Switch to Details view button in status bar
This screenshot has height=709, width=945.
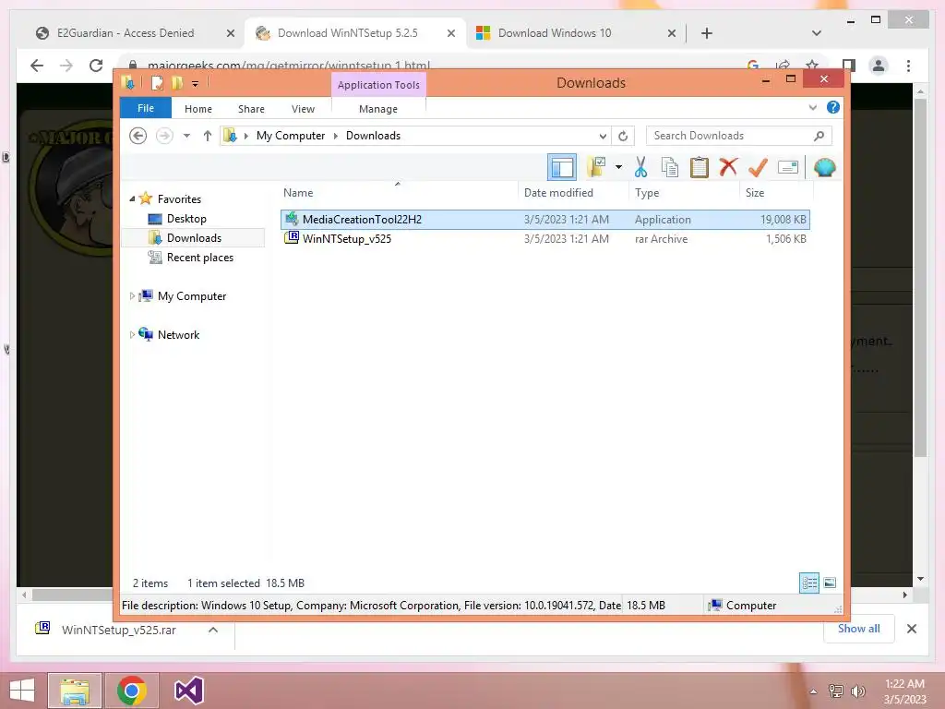[808, 583]
